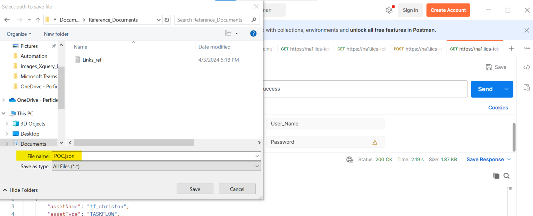Click the Create Account button
This screenshot has width=533, height=216.
[448, 10]
